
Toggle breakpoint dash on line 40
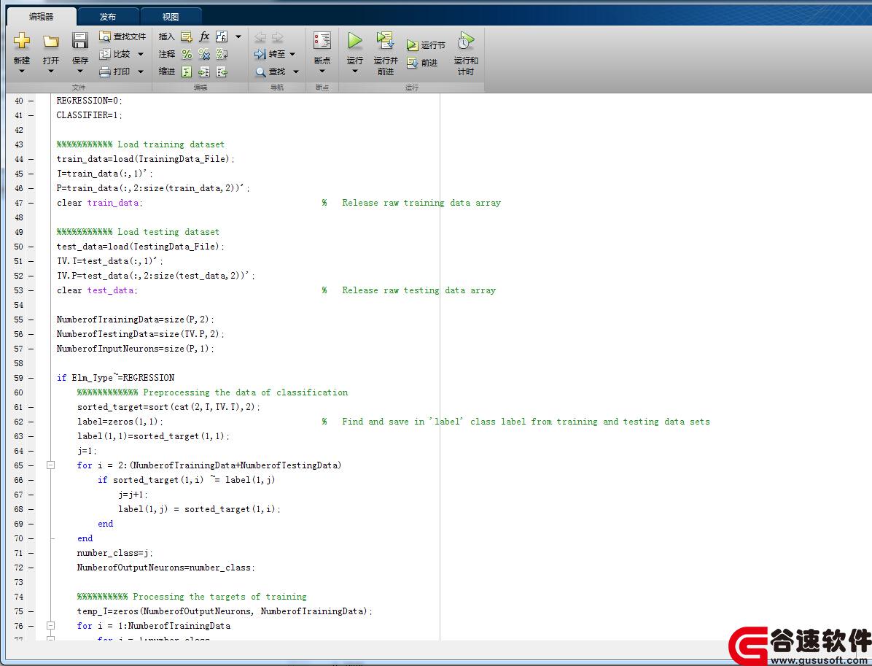pos(31,101)
